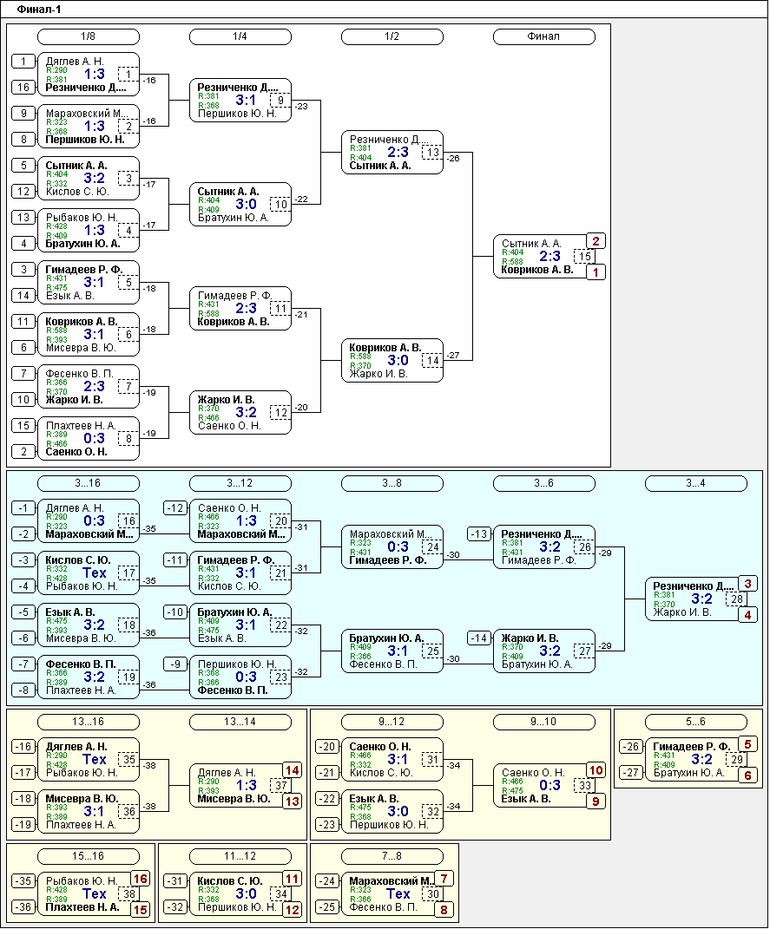This screenshot has width=770, height=929.
Task: Select match Першиков vs Фесенко 0:3
Action: click(x=240, y=677)
